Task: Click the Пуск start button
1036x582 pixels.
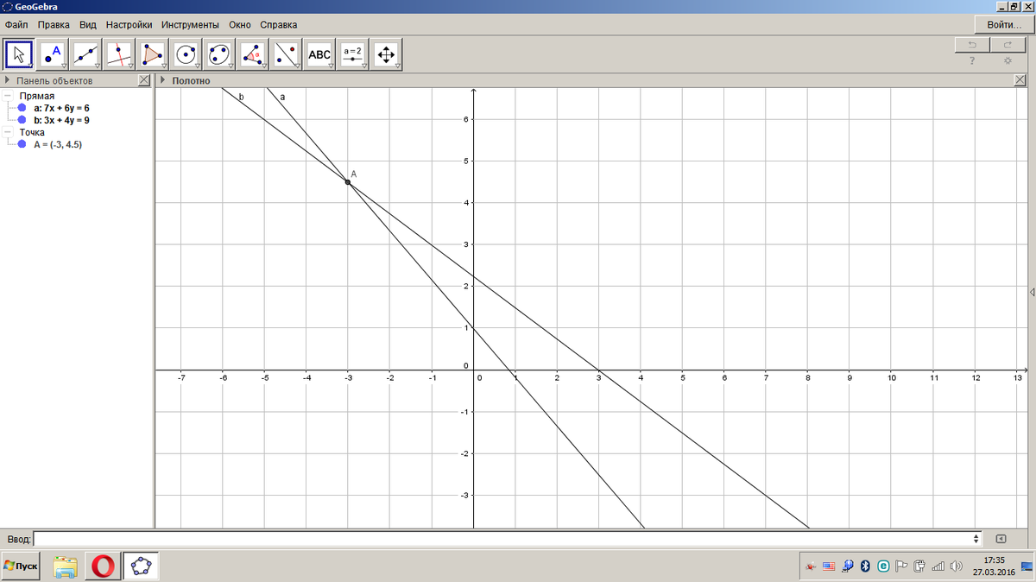Action: (x=22, y=566)
